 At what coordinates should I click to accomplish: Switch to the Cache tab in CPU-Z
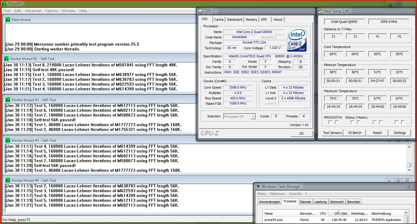pos(219,20)
